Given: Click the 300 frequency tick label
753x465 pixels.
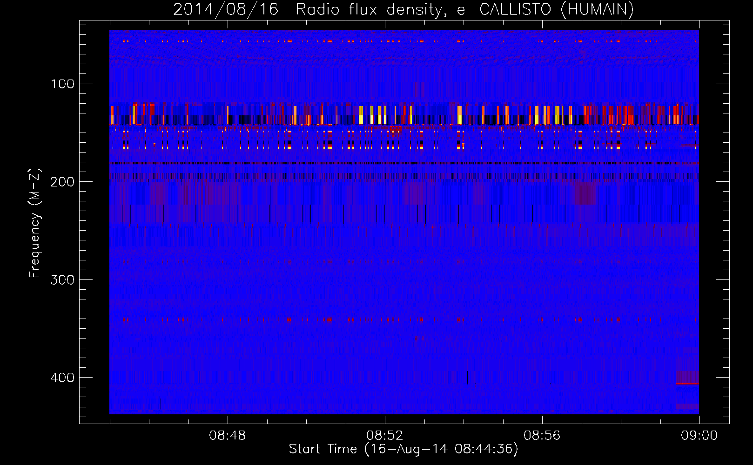Looking at the screenshot, I should [x=62, y=279].
